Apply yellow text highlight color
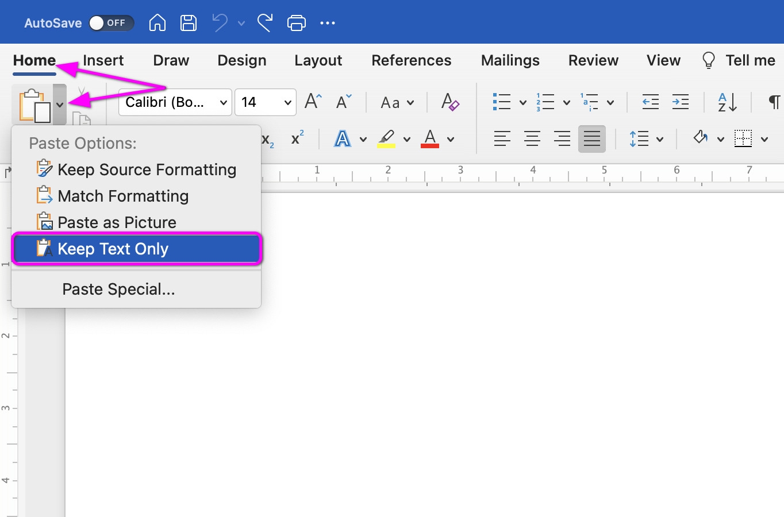Viewport: 784px width, 517px height. [x=386, y=139]
